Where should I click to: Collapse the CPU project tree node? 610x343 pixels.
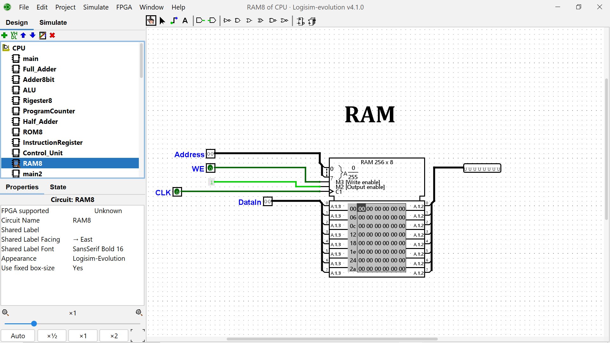(6, 48)
